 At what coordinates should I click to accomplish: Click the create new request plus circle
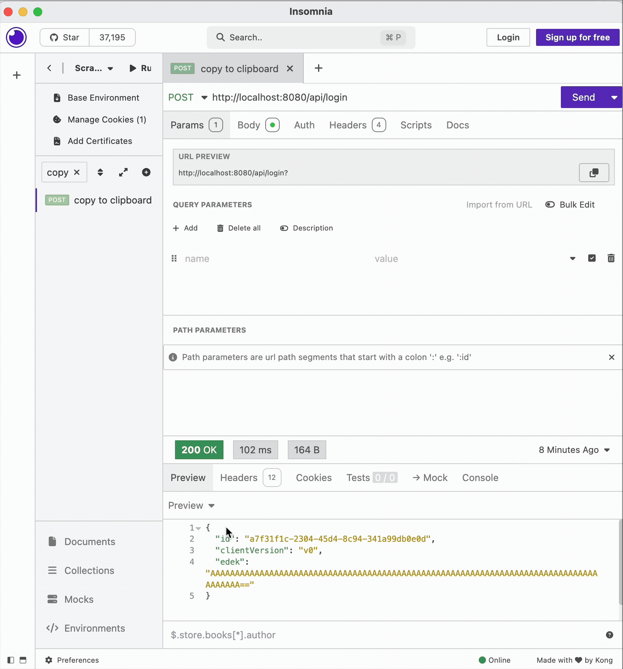146,172
